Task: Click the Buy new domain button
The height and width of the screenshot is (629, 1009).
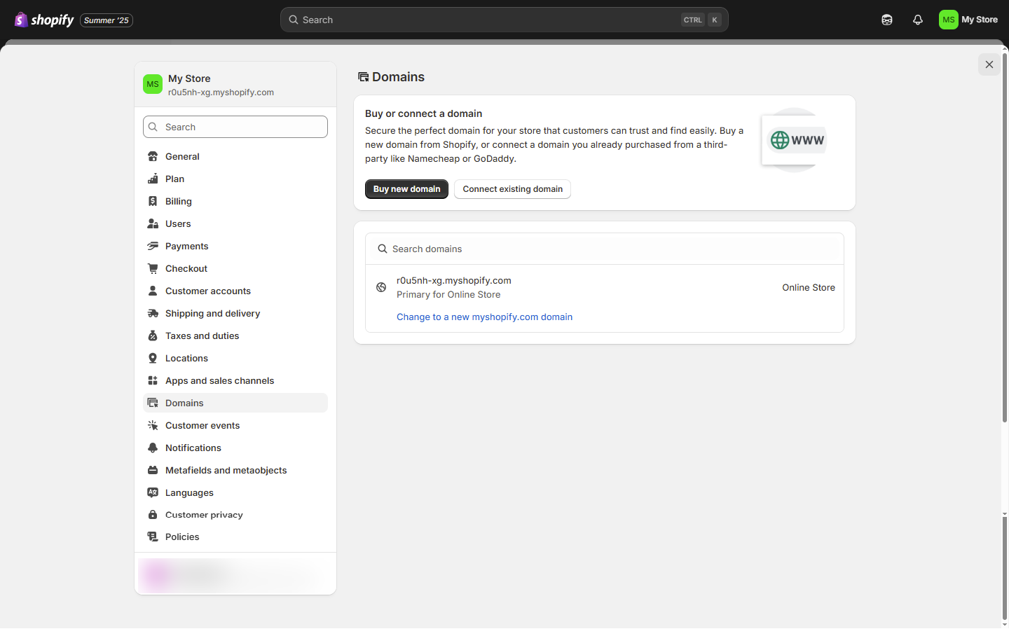Action: [406, 189]
